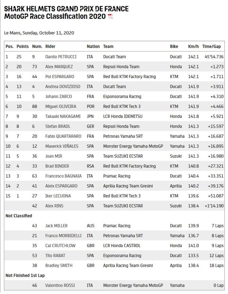Open the PDF icon beside the title
Screen dimensions: 228x294
[110, 17]
